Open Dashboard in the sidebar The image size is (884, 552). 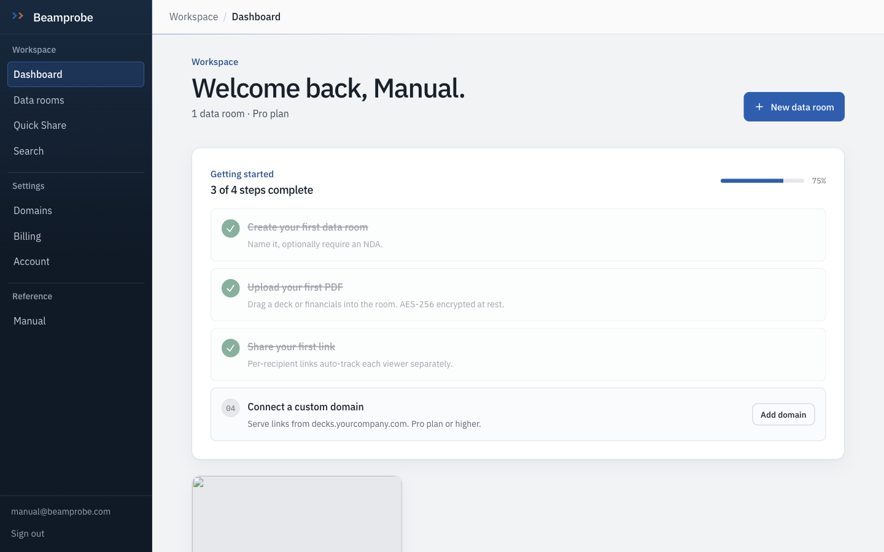[x=76, y=74]
